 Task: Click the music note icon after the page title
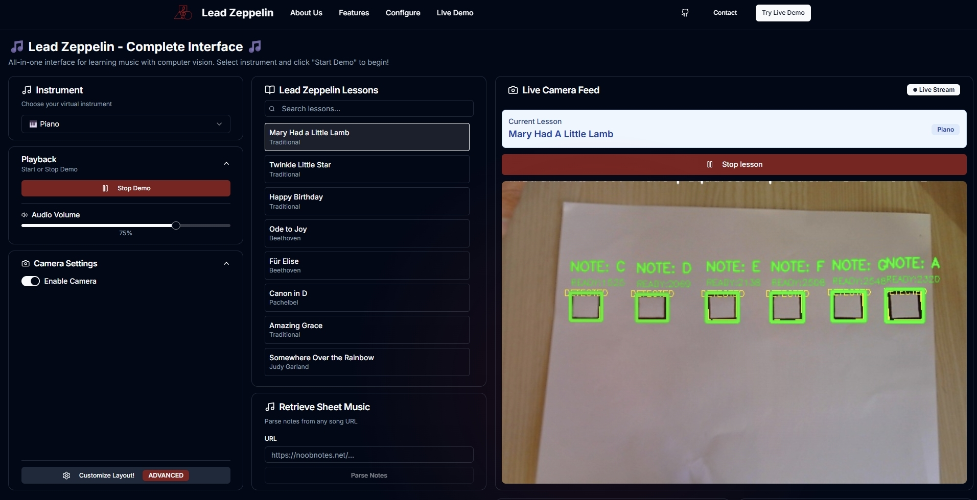tap(254, 46)
